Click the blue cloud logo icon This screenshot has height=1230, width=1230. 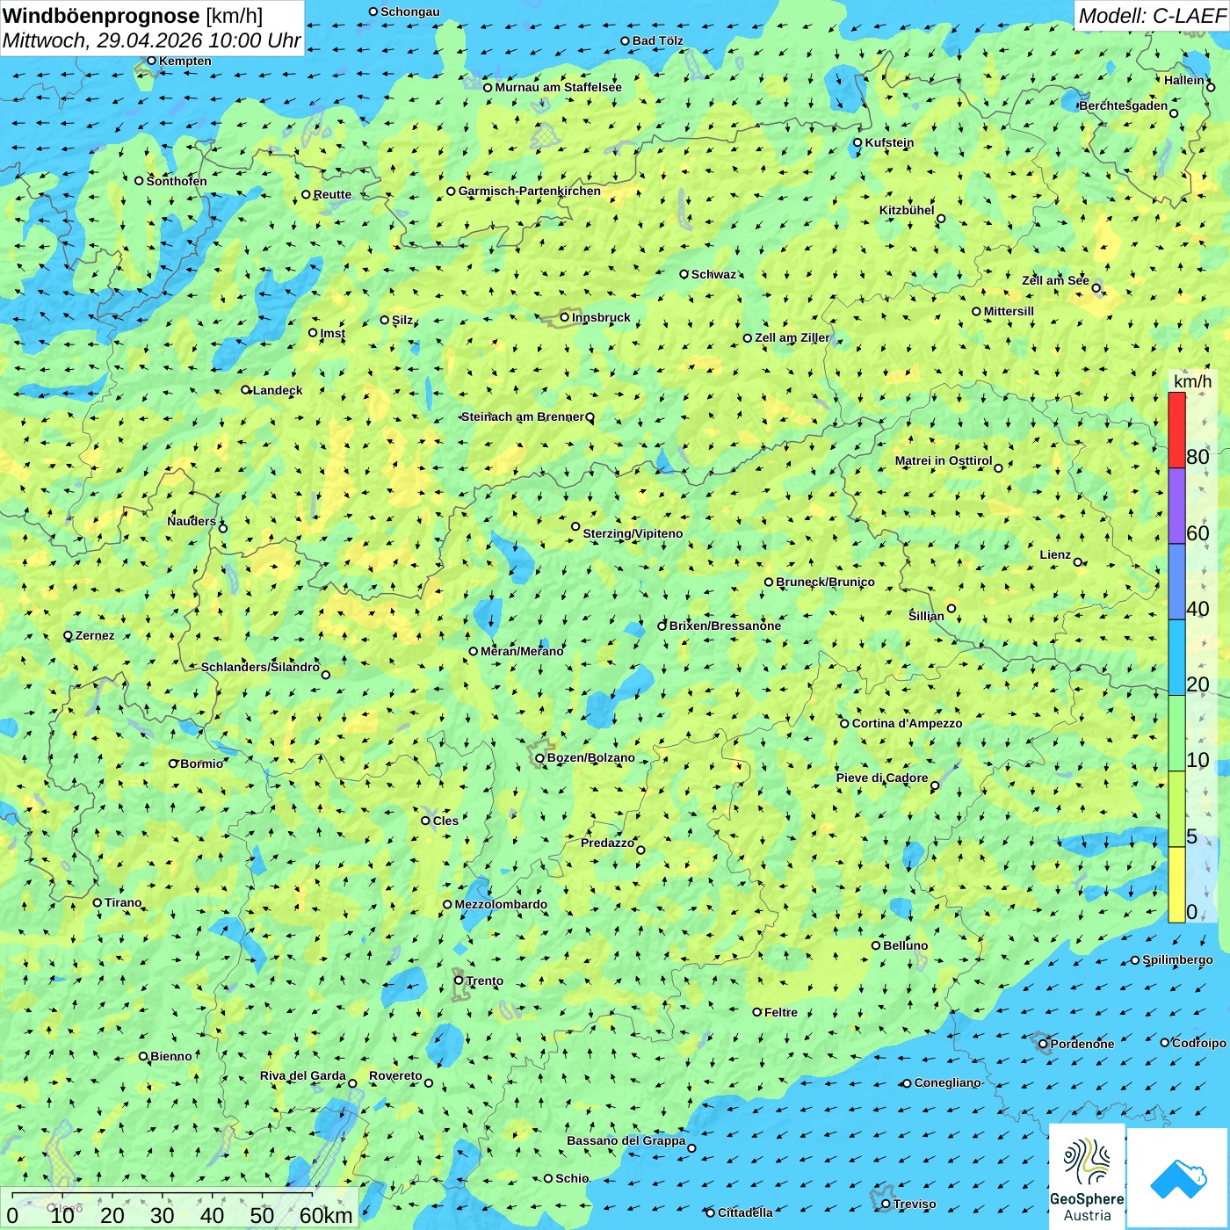pyautogui.click(x=1178, y=1178)
